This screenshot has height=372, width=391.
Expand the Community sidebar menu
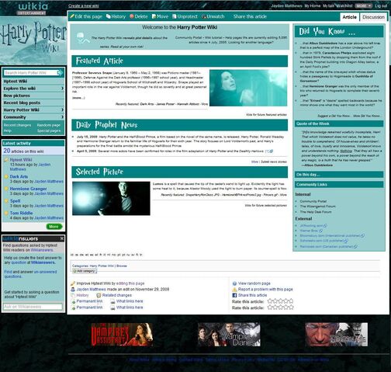tap(33, 117)
